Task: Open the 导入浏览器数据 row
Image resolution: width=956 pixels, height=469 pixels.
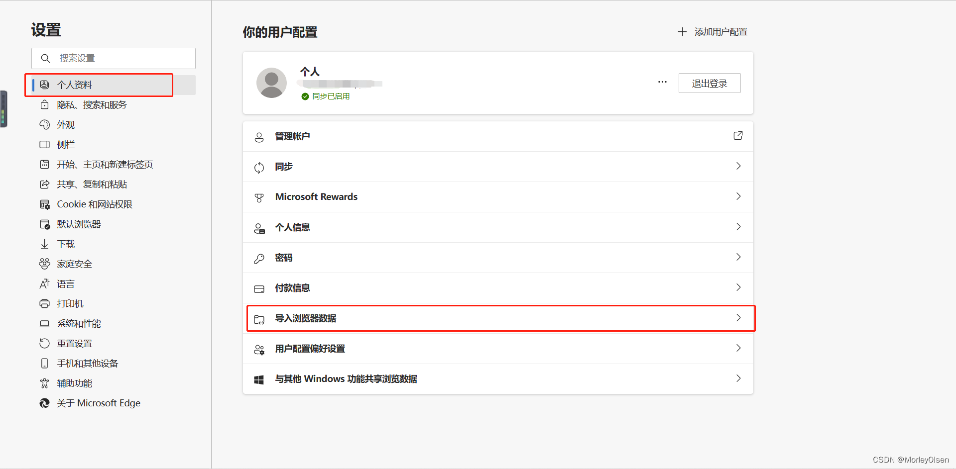Action: pos(498,318)
